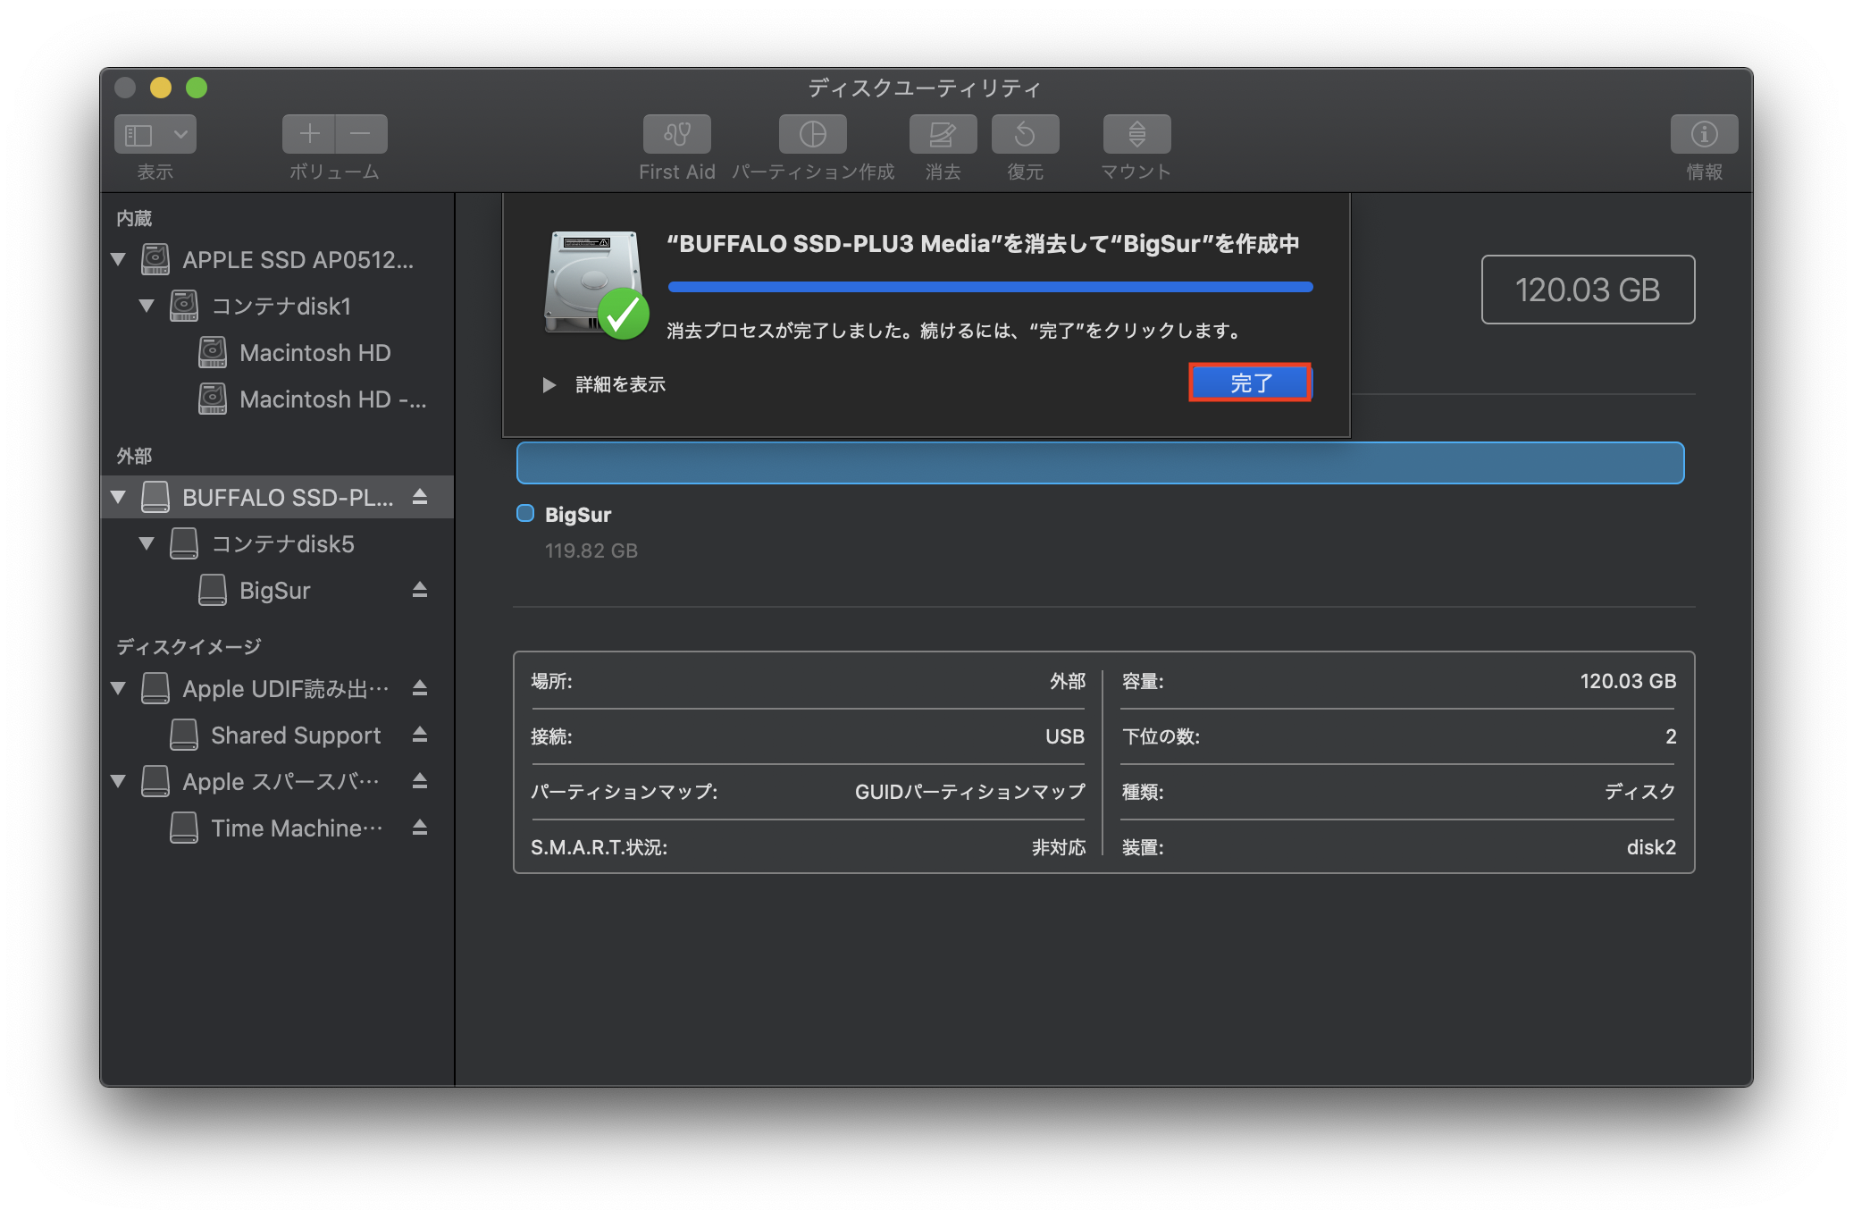
Task: Click the 完了 button
Action: click(1250, 383)
